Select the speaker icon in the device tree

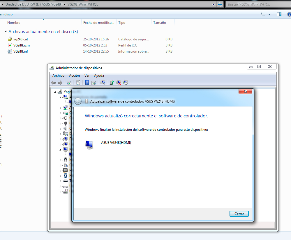(65, 128)
